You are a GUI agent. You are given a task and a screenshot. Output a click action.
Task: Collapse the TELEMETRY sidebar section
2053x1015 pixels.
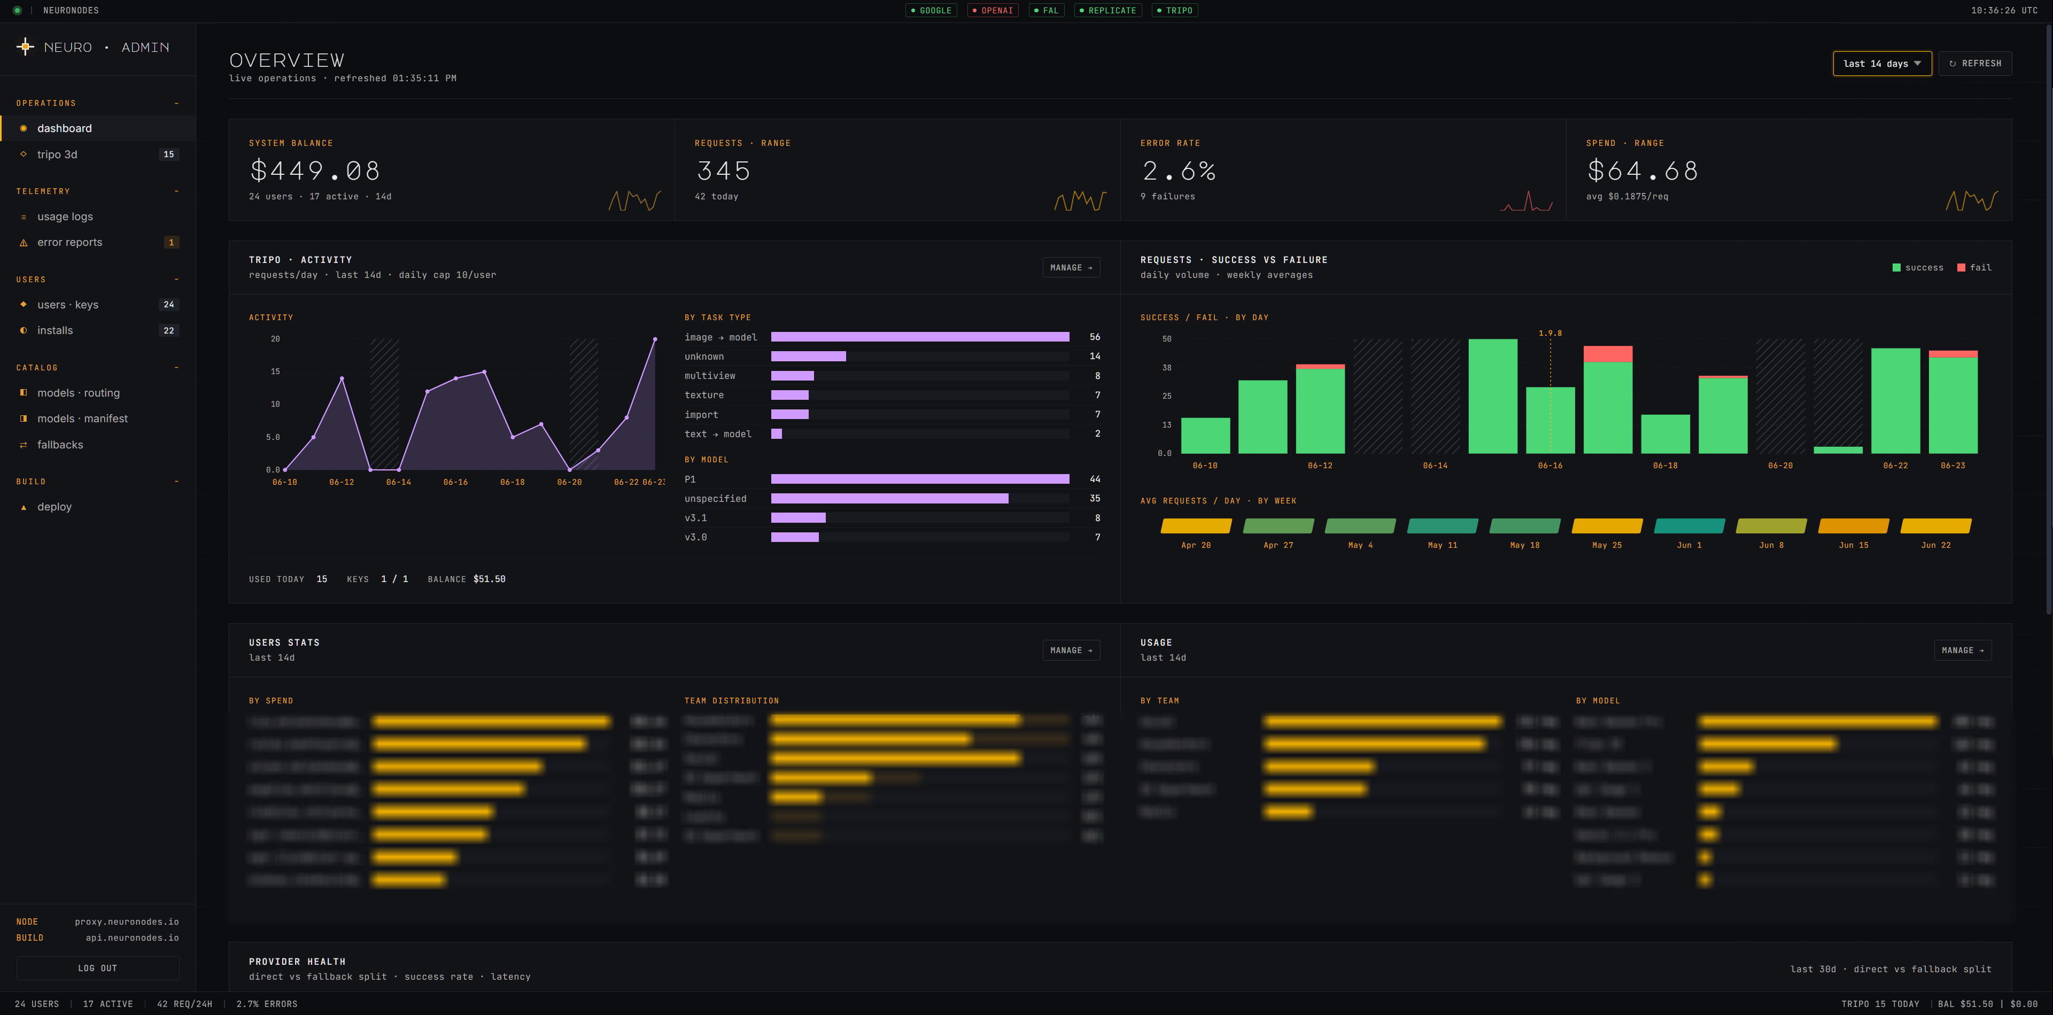click(x=176, y=191)
